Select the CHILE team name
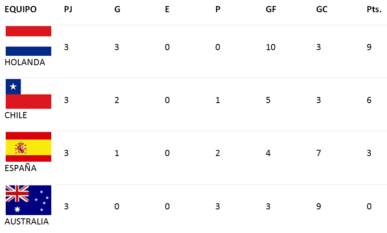387x233 pixels. (x=16, y=115)
